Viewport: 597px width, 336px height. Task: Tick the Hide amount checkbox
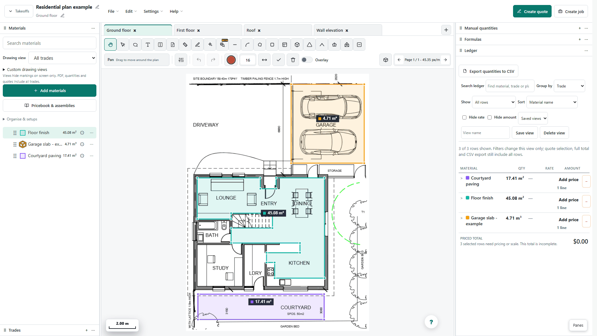tap(489, 117)
